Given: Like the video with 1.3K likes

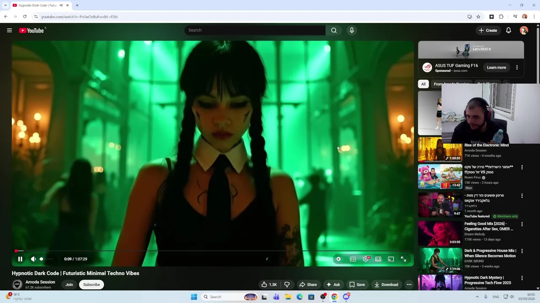Looking at the screenshot, I should click(269, 284).
